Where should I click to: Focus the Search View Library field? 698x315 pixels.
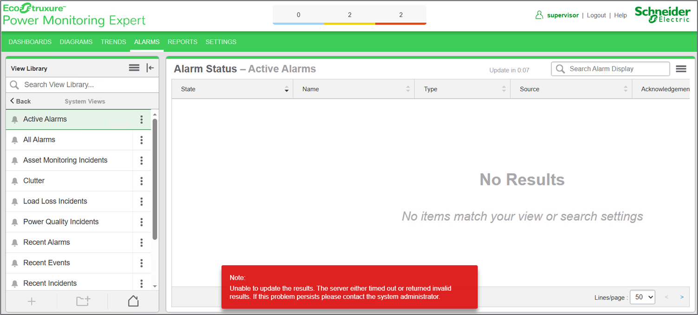pos(82,85)
